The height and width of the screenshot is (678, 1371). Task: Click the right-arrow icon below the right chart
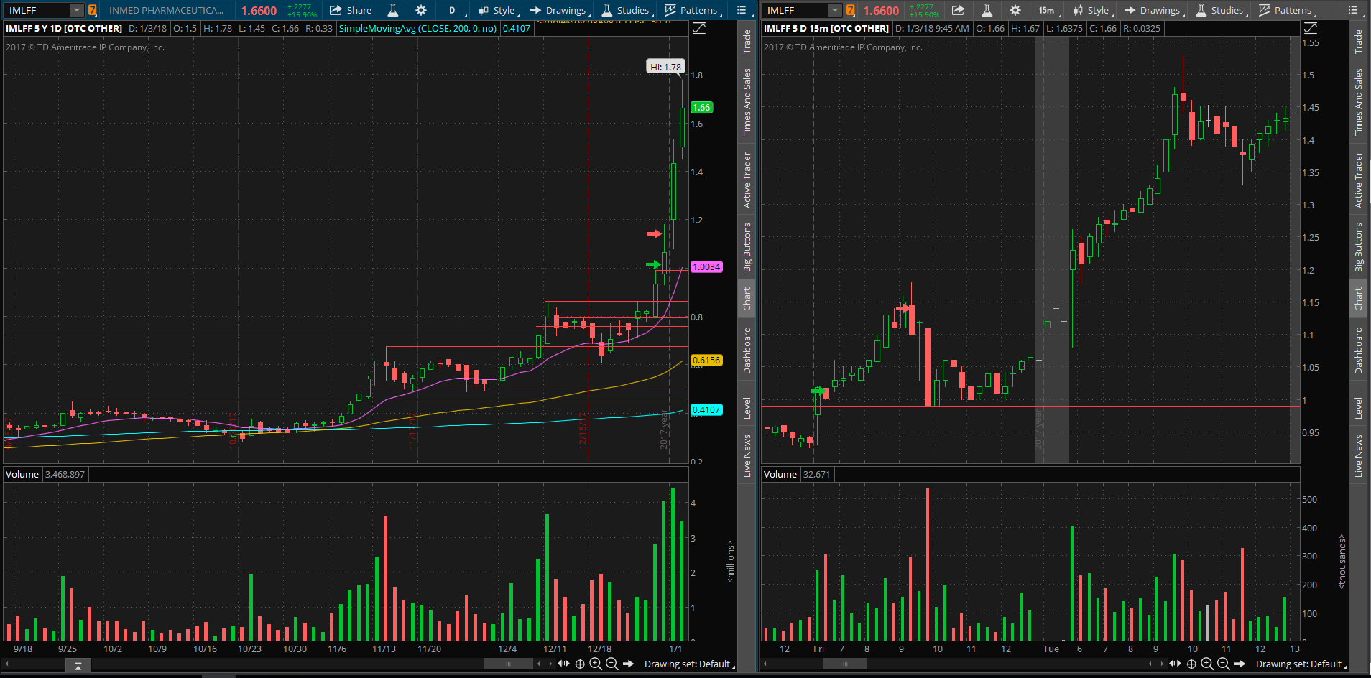1240,664
